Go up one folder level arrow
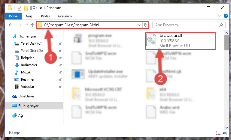 33,25
